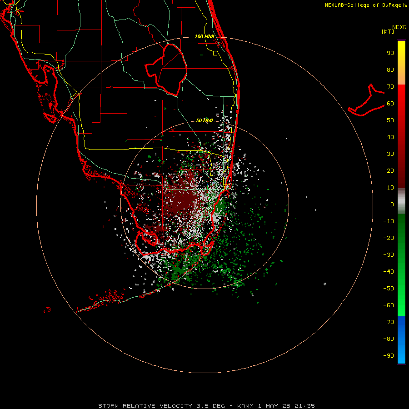The width and height of the screenshot is (409, 409).
Task: Click the -20 value on the velocity scale
Action: 389,238
